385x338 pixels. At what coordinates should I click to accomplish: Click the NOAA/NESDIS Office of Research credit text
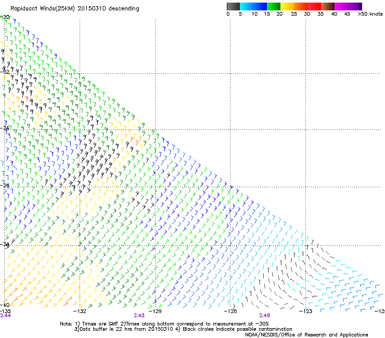[x=306, y=335]
